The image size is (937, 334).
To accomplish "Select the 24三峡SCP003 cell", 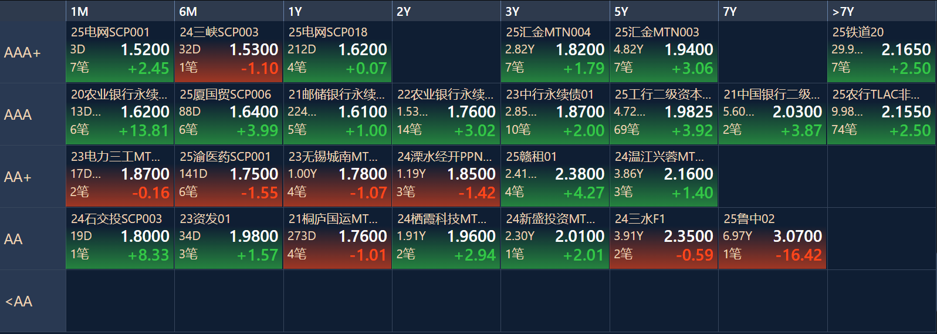I will click(229, 51).
